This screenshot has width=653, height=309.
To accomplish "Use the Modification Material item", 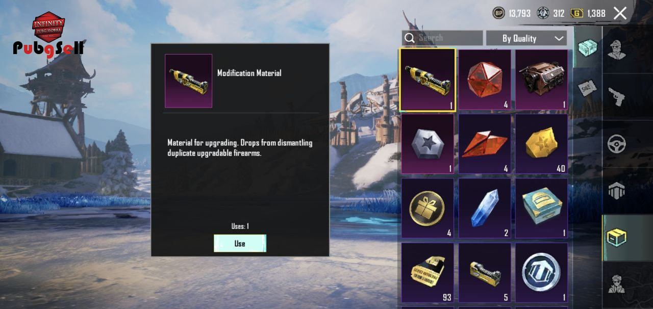I will point(240,243).
